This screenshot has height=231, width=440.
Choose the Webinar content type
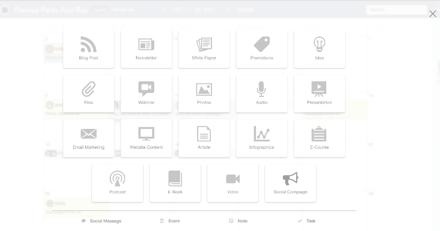146,93
